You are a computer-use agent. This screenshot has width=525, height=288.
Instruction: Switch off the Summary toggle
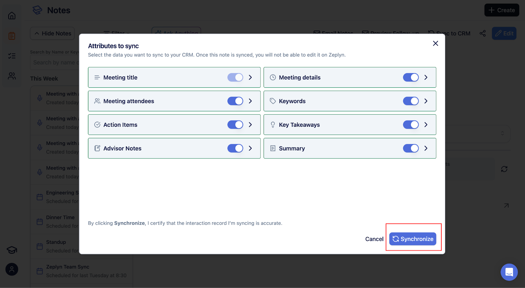pos(411,148)
